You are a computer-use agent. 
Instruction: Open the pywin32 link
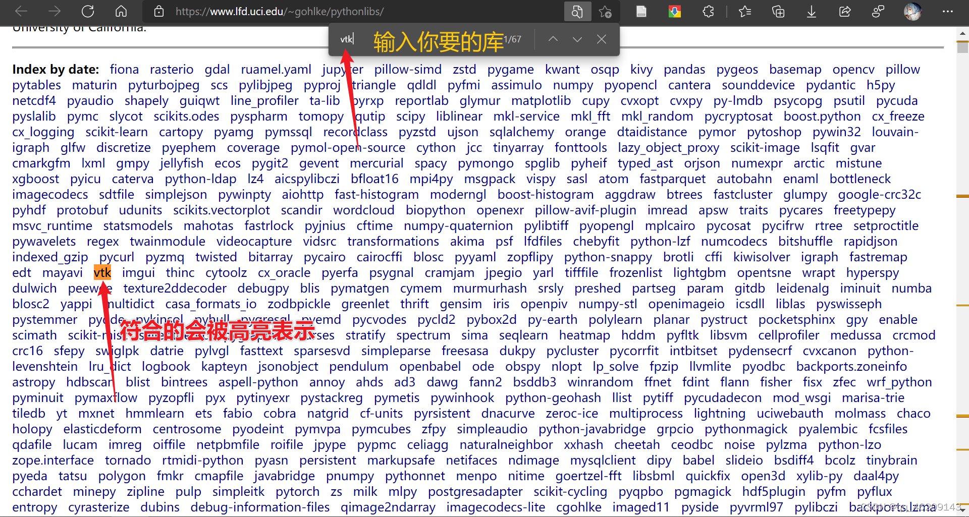(x=837, y=132)
